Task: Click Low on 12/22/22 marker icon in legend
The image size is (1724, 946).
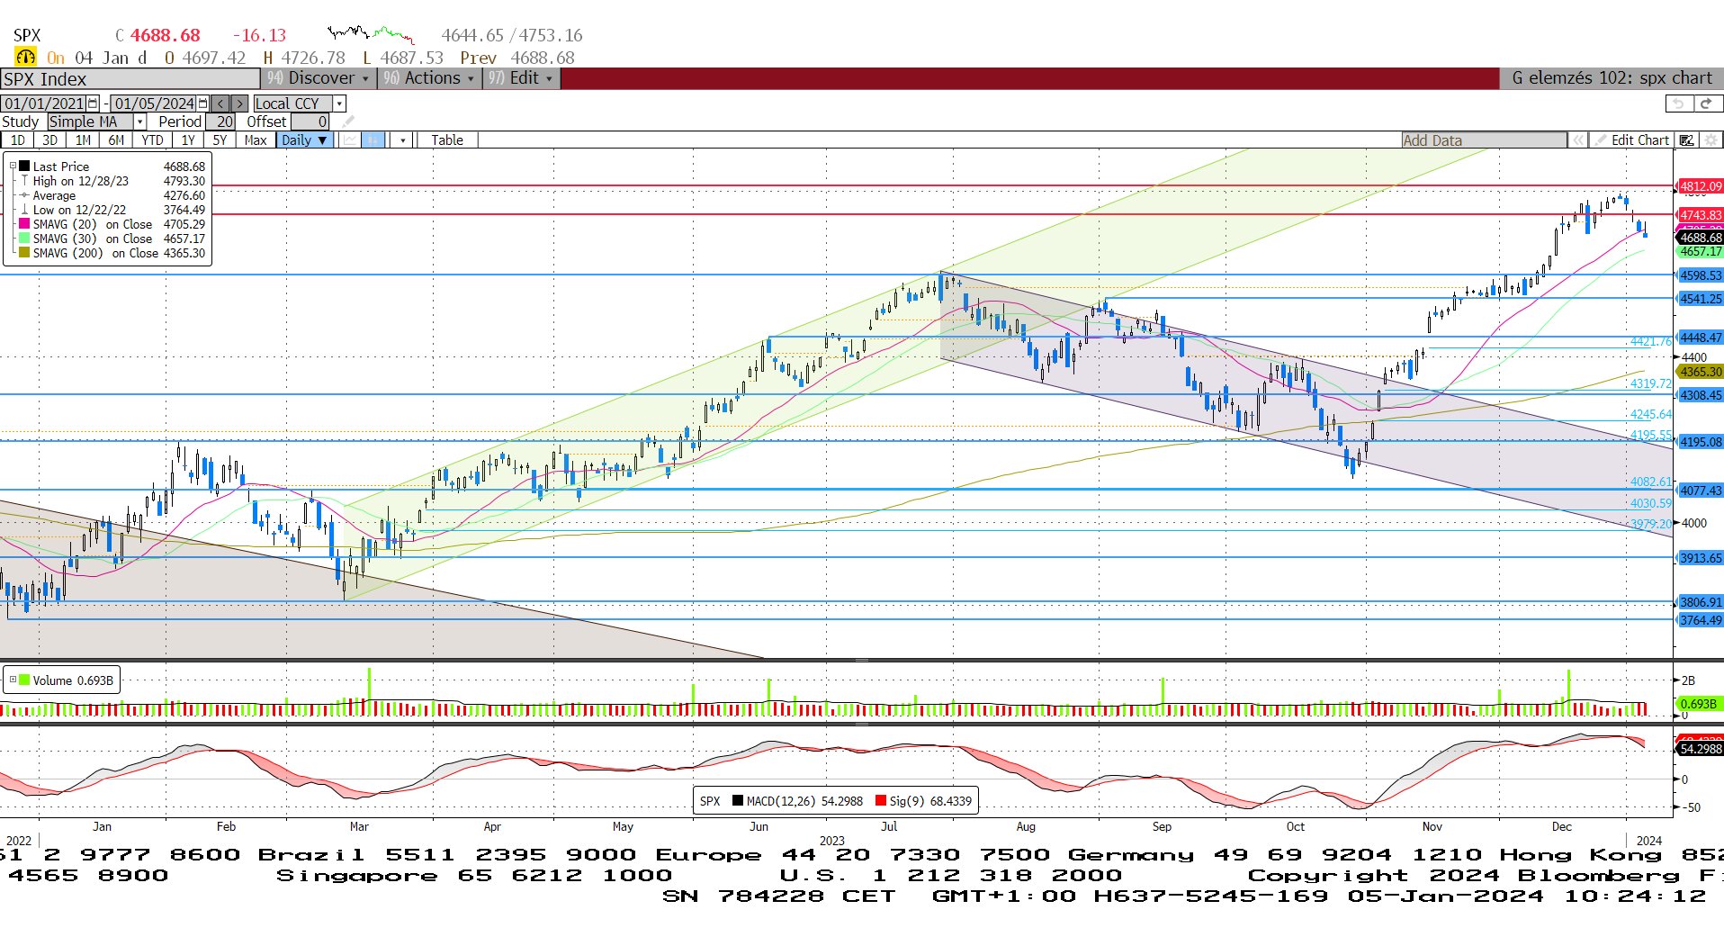Action: coord(24,210)
